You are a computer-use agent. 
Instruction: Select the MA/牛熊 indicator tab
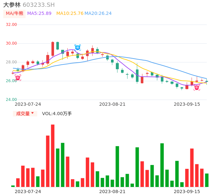coord(15,14)
